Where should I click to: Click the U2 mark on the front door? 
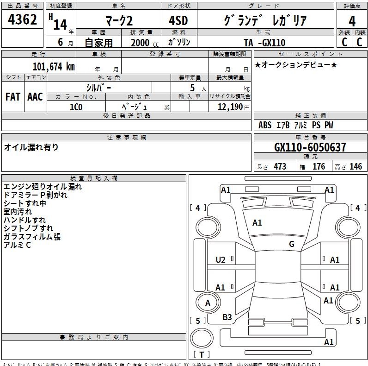tap(221, 260)
